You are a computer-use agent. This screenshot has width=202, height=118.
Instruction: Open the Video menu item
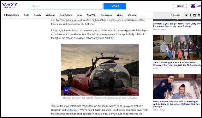(120, 15)
